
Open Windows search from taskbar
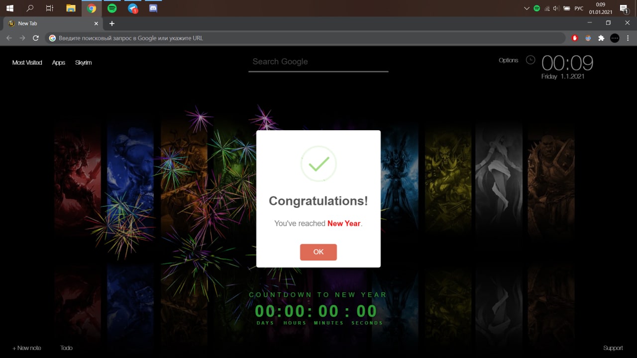30,8
